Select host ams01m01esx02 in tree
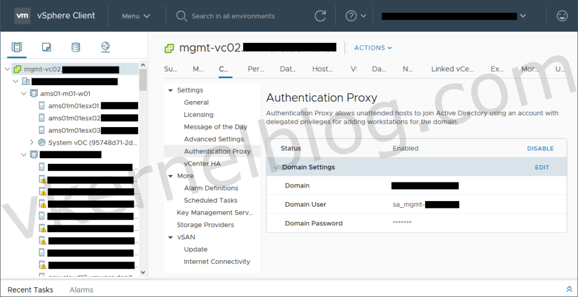This screenshot has width=578, height=297. [93, 118]
